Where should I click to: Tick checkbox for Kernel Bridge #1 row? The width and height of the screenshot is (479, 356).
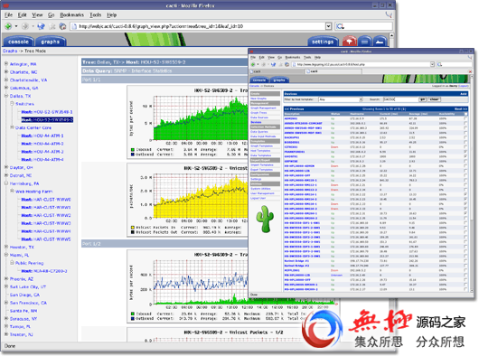click(465, 261)
